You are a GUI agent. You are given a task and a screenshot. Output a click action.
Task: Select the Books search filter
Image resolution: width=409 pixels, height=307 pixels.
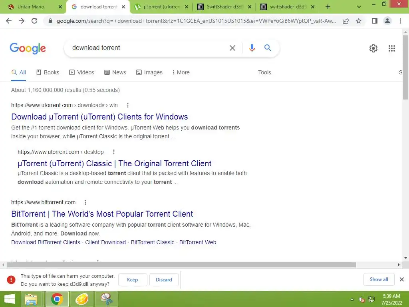point(48,73)
